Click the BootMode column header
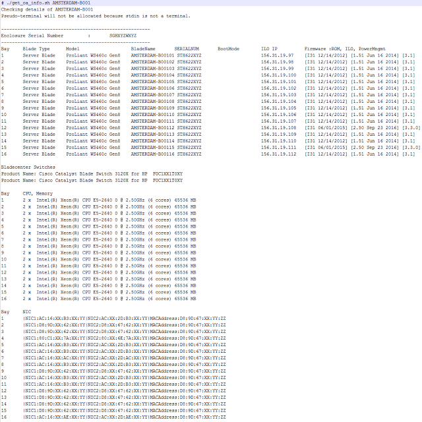Viewport: 422px width, 422px height. tap(228, 49)
